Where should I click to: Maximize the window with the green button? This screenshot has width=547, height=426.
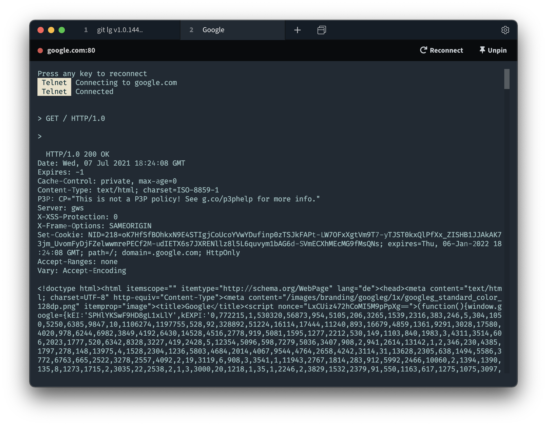pos(62,30)
